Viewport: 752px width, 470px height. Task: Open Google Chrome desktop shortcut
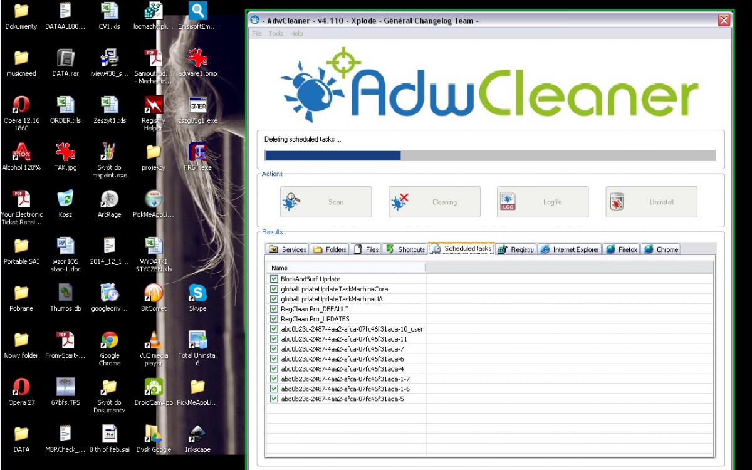pos(110,340)
